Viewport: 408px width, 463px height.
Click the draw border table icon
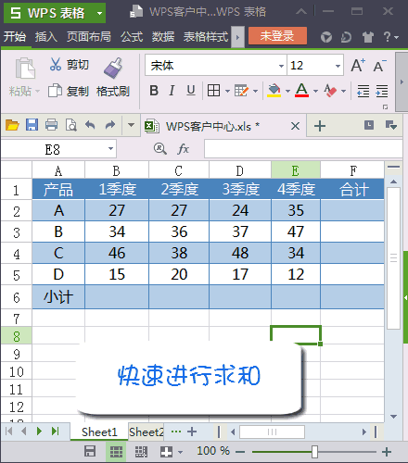point(241,91)
